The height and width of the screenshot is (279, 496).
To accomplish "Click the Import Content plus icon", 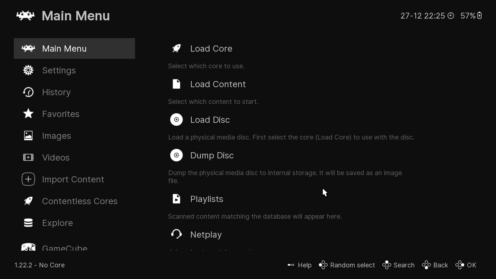I will (x=28, y=179).
